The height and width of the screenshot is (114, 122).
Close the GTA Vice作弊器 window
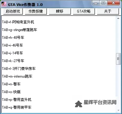pyautogui.click(x=113, y=3)
